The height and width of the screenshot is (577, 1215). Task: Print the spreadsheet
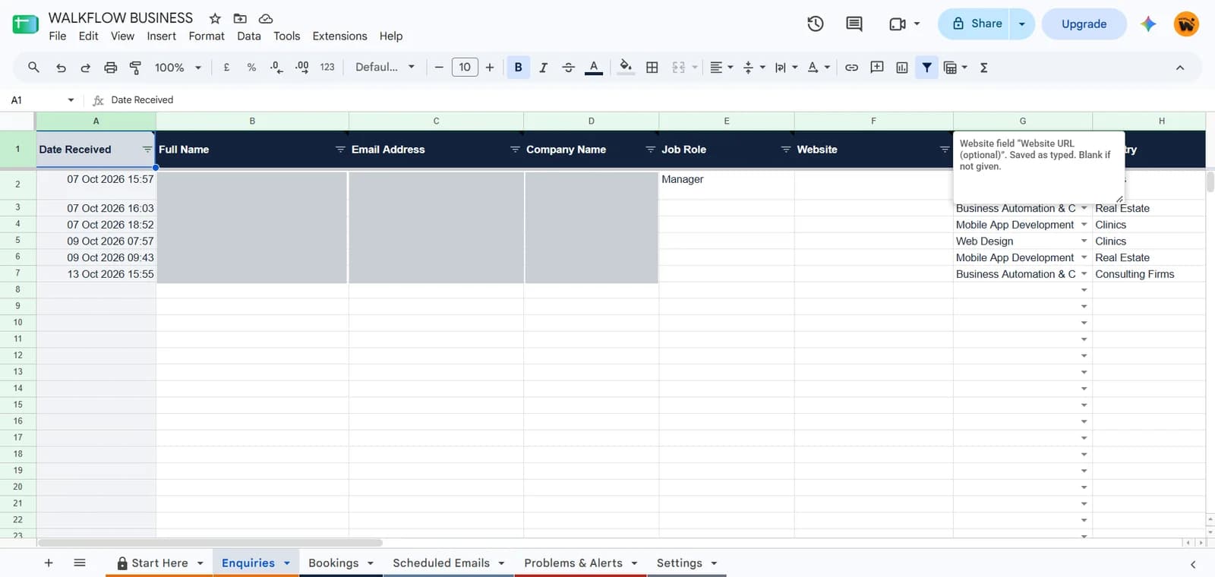[x=111, y=68]
